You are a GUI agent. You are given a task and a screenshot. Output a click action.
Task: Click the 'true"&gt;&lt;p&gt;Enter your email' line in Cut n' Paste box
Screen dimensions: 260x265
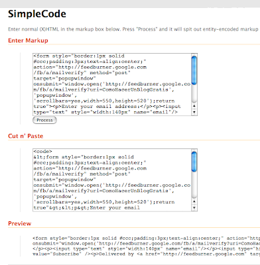pos(87,207)
